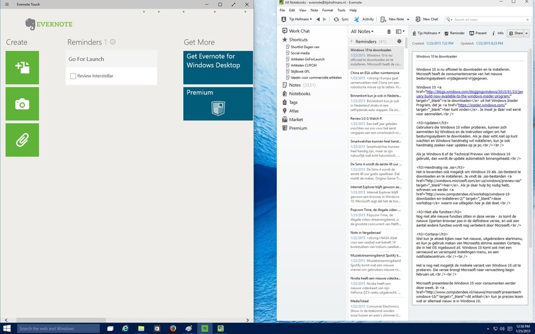The width and height of the screenshot is (535, 334).
Task: Follow the insider.windows.com link in the note
Action: click(482, 105)
